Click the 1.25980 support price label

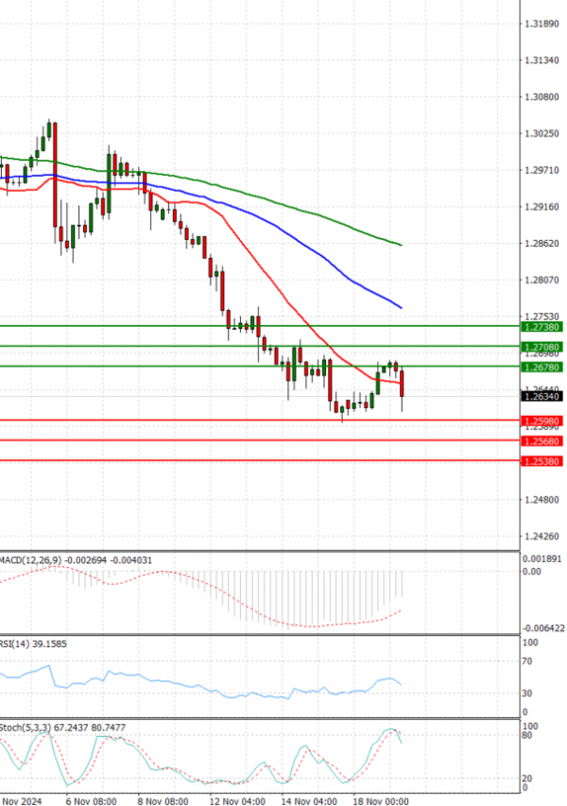pos(541,421)
